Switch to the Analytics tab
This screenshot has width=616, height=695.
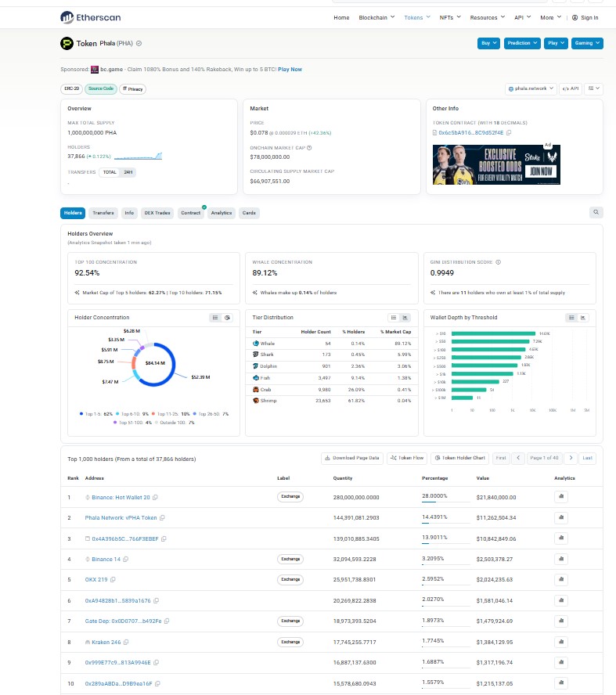(222, 213)
